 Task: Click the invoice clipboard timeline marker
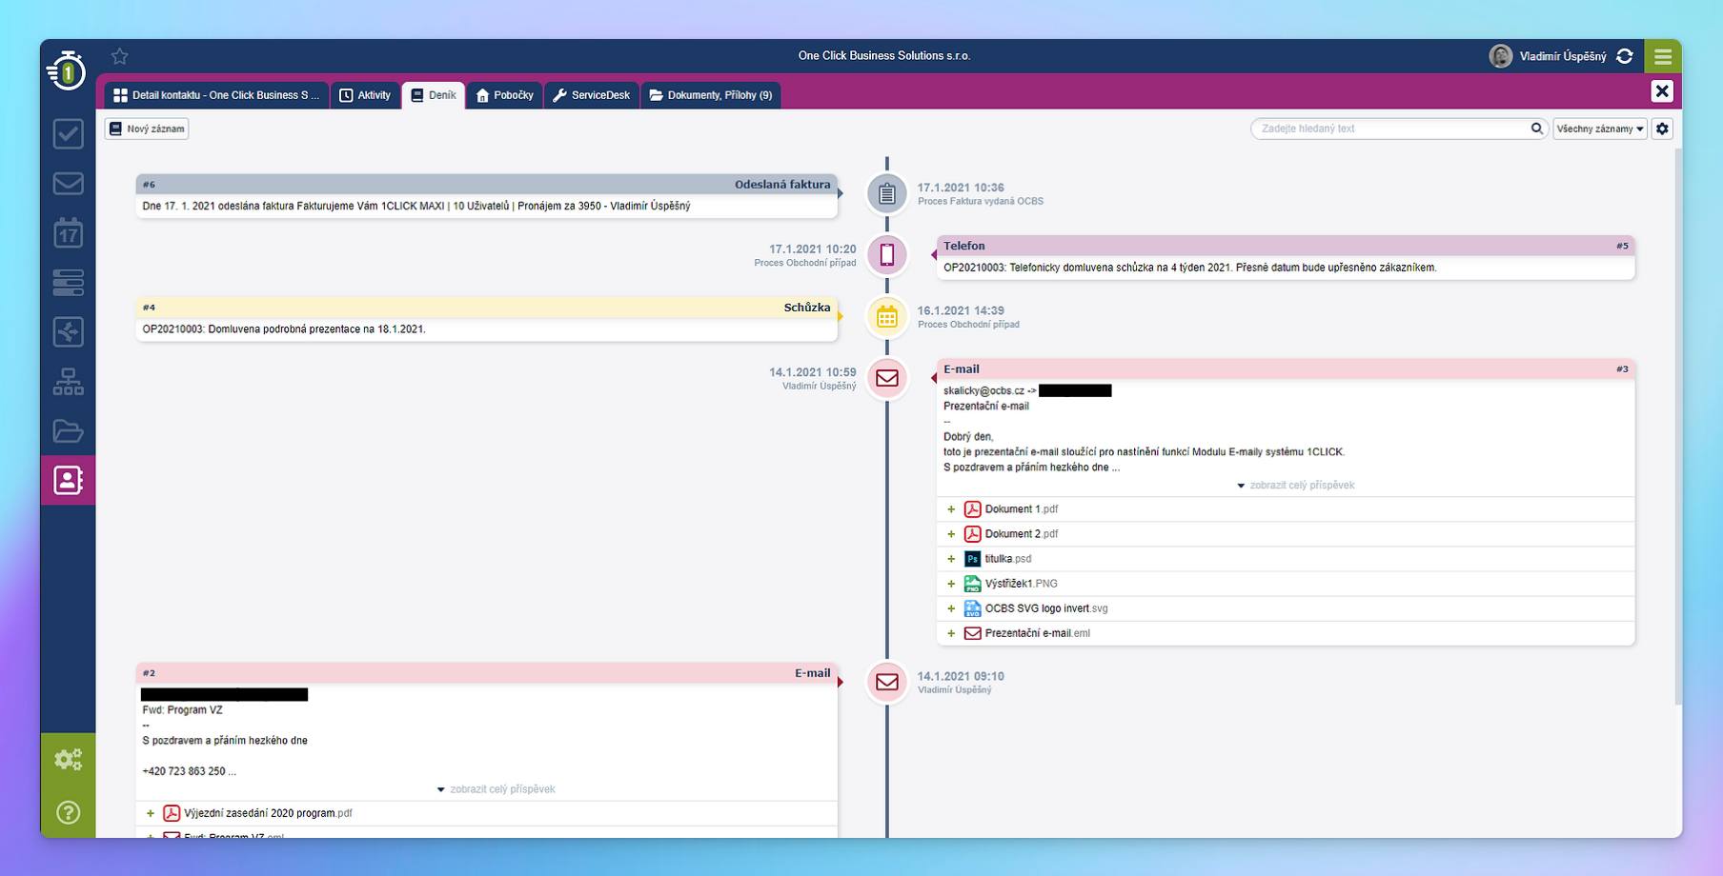coord(887,194)
